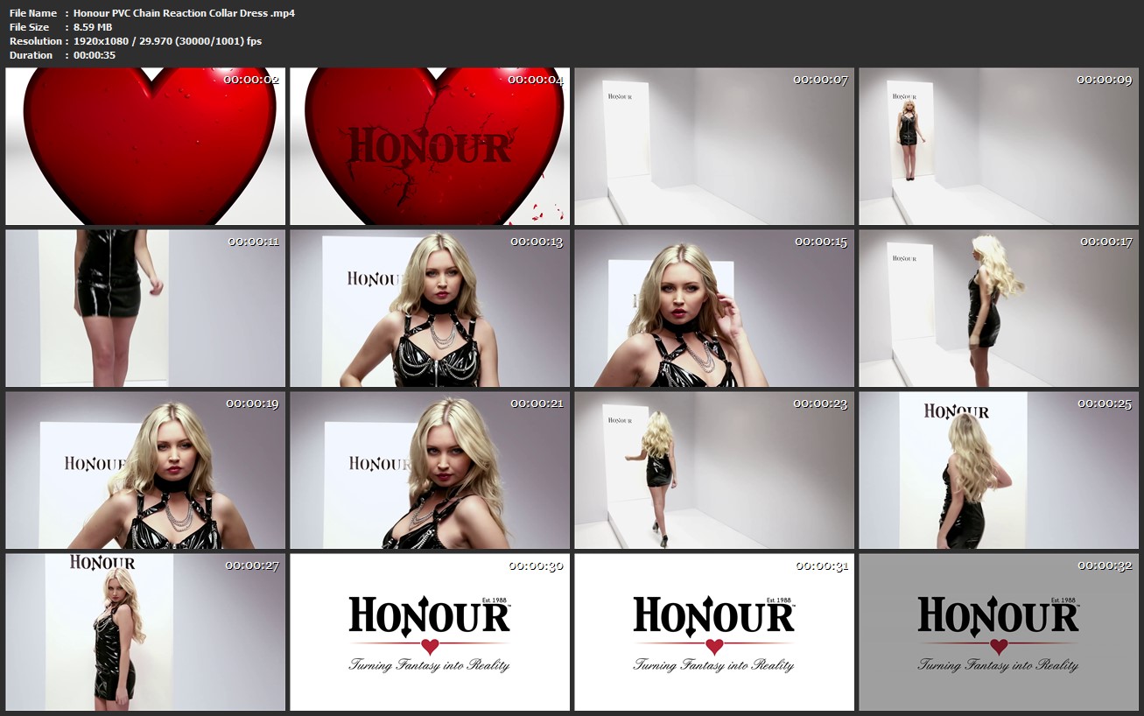Click the timestamp text '00:00:32'
The width and height of the screenshot is (1144, 716).
coord(1106,565)
